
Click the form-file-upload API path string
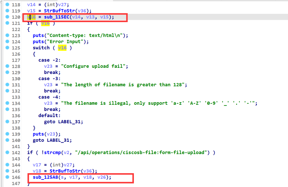(x=141, y=152)
